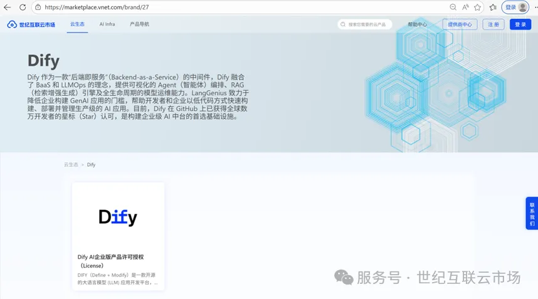Click the 联系我们 floating side button

tap(532, 214)
